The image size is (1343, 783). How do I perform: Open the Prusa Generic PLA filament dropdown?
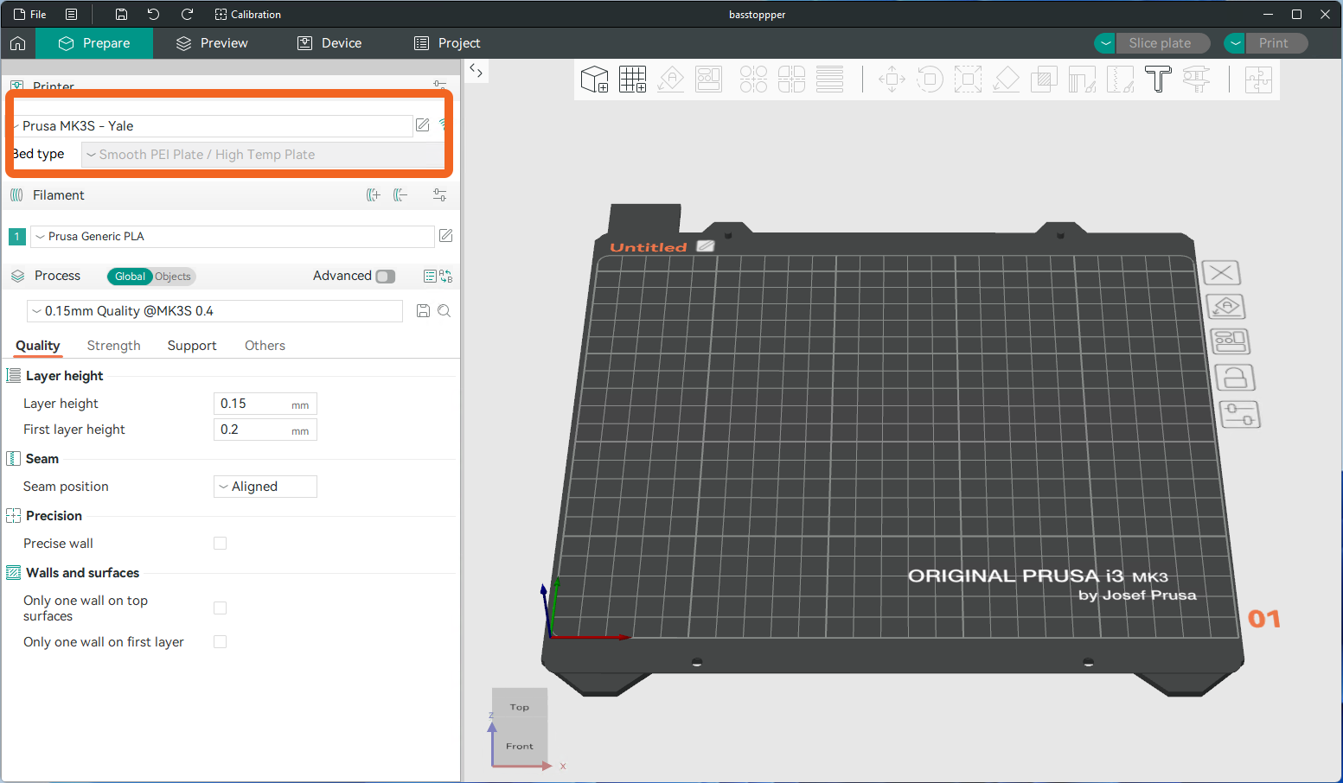pyautogui.click(x=233, y=236)
